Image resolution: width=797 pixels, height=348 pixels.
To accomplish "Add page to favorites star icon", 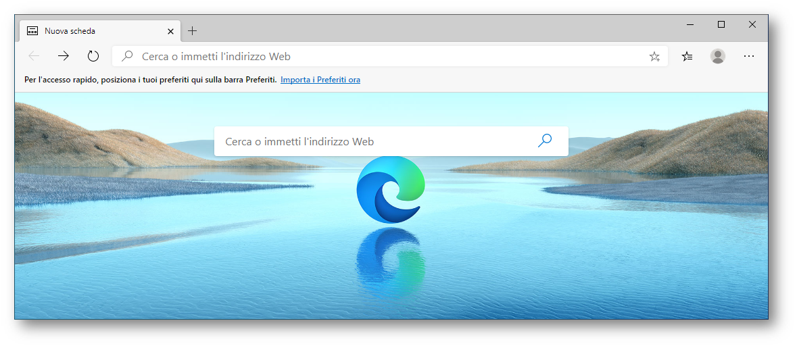I will click(654, 56).
